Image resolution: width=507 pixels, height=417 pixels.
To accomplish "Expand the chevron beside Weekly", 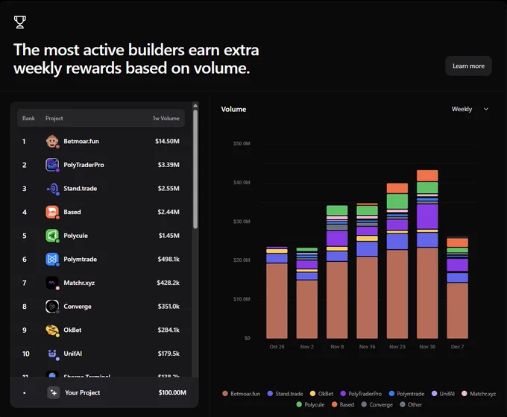I will click(x=486, y=110).
